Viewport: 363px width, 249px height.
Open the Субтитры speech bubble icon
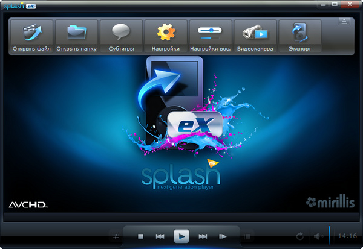[121, 36]
